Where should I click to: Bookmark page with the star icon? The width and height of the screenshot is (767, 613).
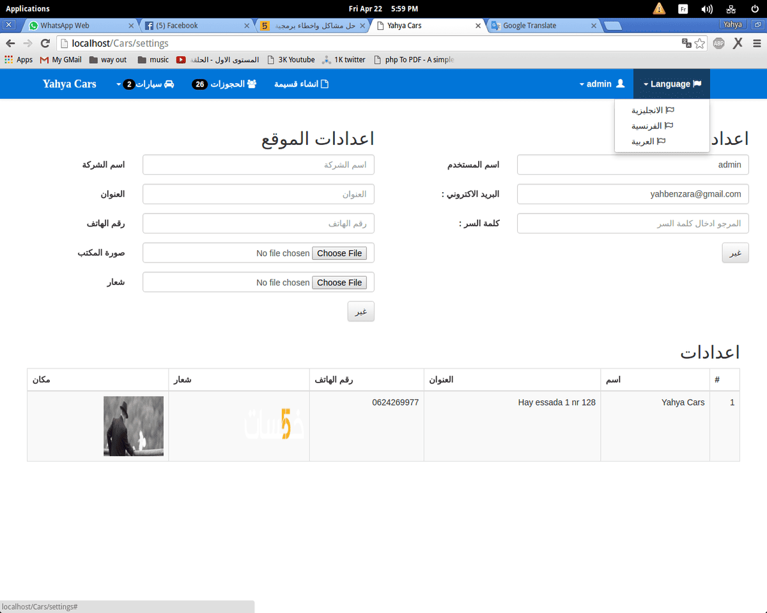[x=700, y=43]
